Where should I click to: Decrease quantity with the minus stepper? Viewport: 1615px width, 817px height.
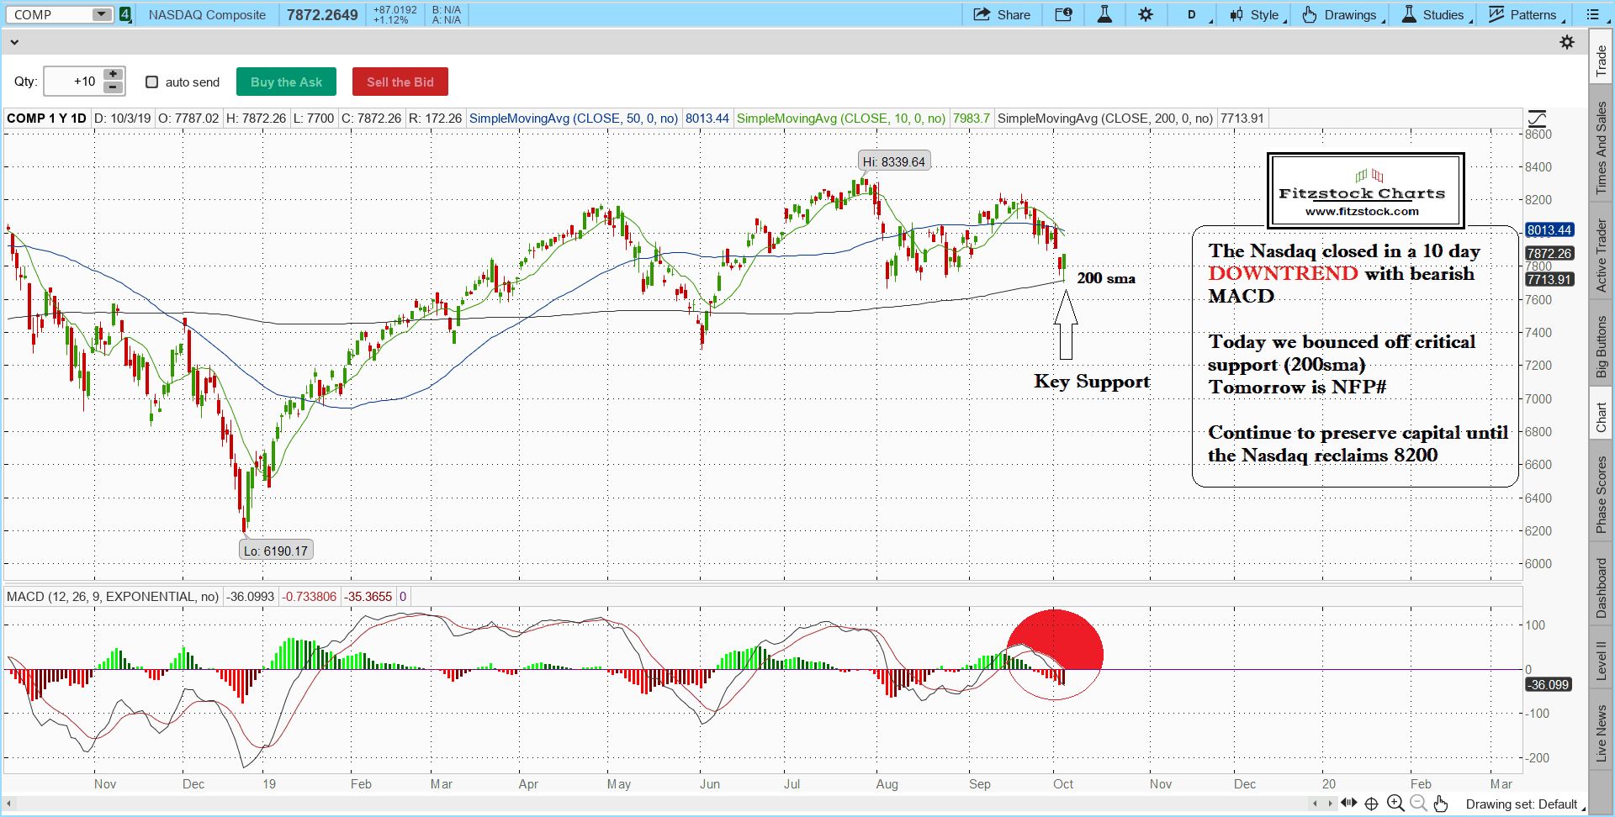point(113,88)
